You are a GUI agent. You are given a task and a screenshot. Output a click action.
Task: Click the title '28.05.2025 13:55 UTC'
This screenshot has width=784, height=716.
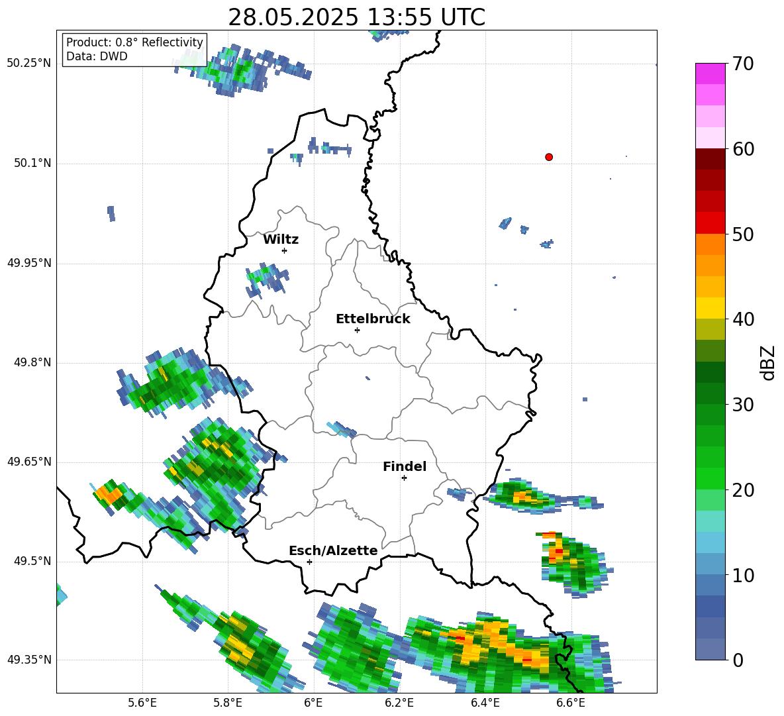coord(356,17)
